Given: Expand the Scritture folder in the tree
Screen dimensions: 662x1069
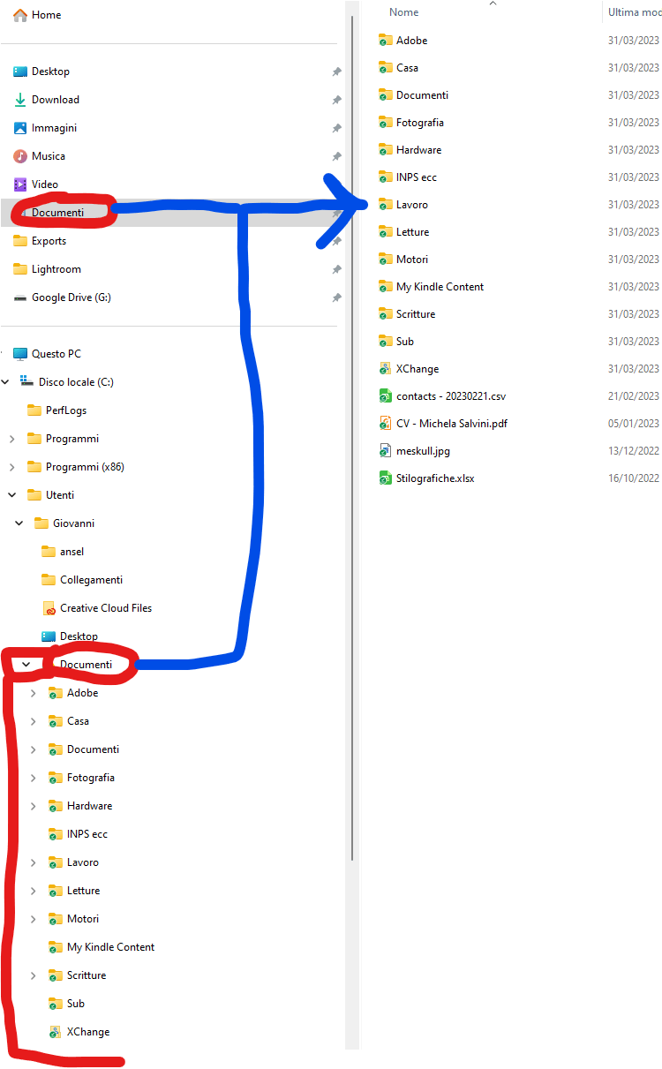Looking at the screenshot, I should coord(34,975).
